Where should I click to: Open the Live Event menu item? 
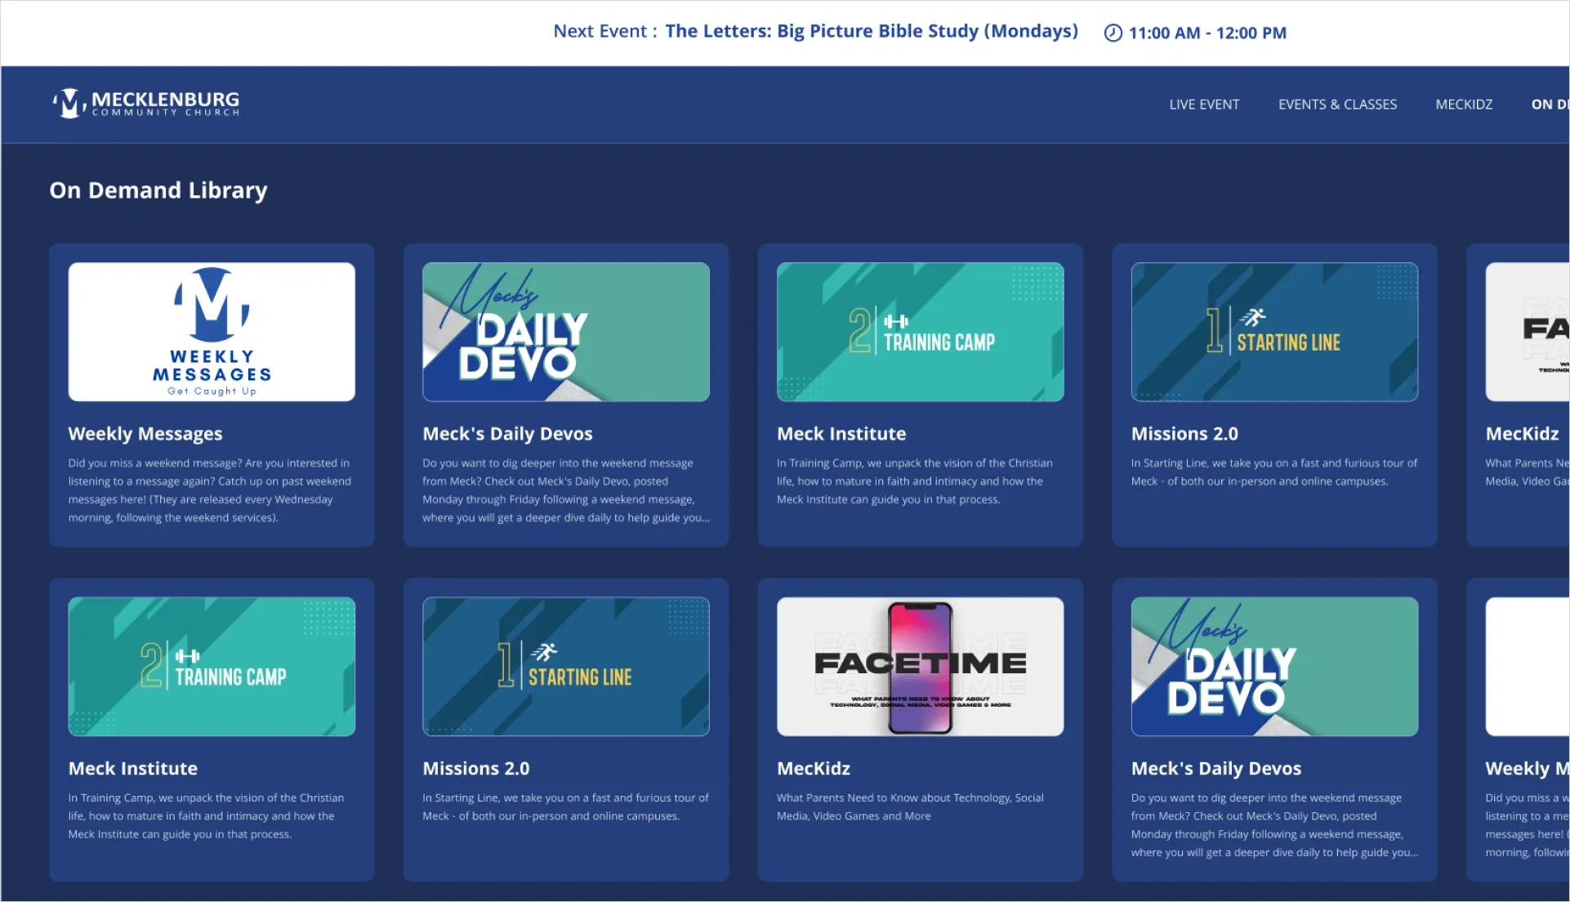pos(1203,105)
